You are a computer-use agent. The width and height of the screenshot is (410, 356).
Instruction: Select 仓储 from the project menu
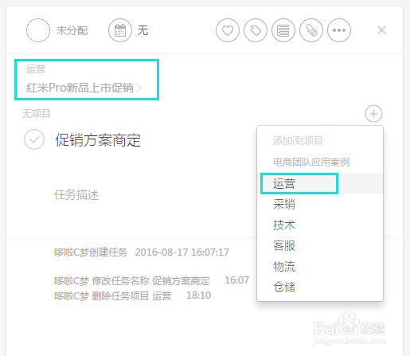coord(321,287)
